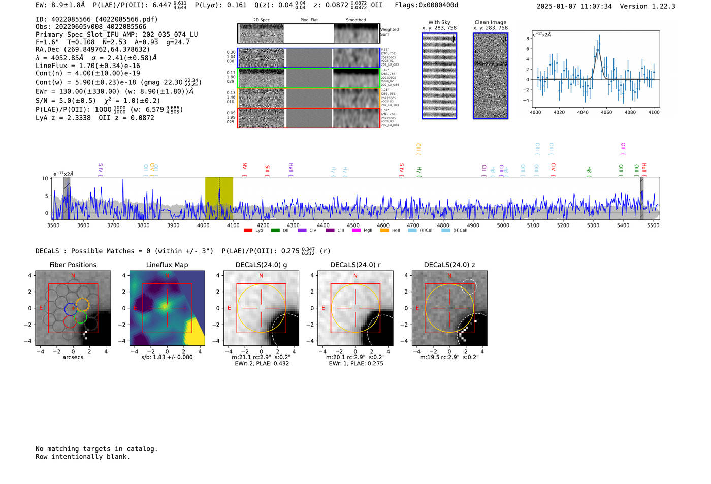Click the 'S/N = 5.0(±0.5)' line

pyautogui.click(x=98, y=100)
